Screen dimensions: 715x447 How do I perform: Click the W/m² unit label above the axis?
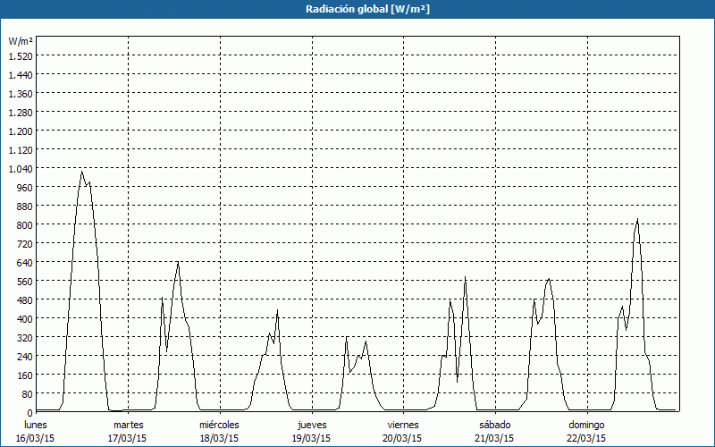click(x=21, y=41)
